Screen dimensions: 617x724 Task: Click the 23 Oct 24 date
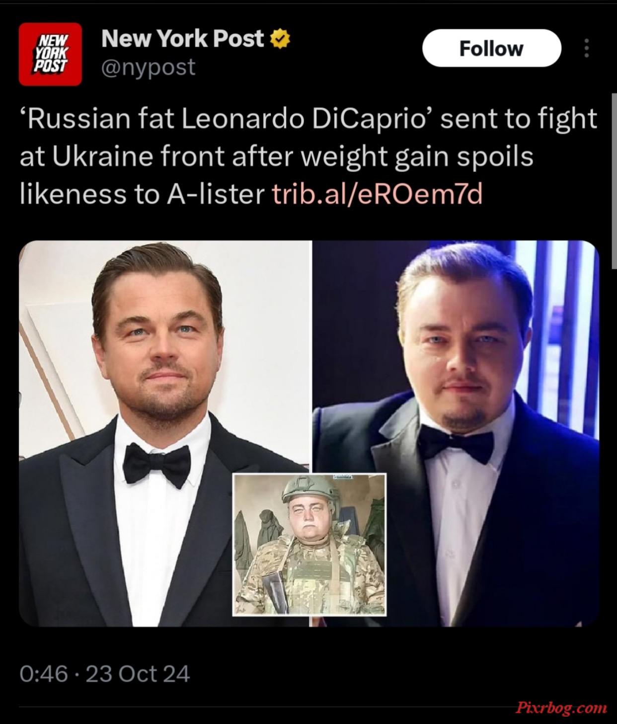point(138,674)
